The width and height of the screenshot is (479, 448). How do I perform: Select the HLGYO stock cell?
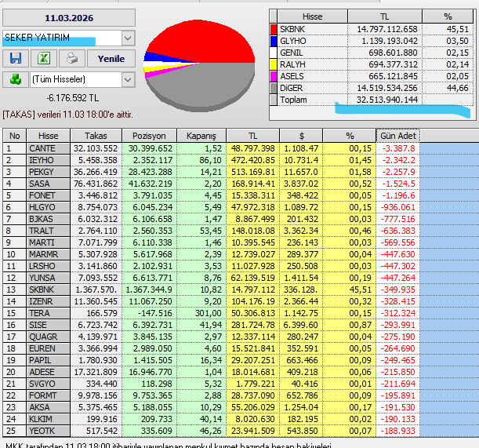pyautogui.click(x=49, y=207)
